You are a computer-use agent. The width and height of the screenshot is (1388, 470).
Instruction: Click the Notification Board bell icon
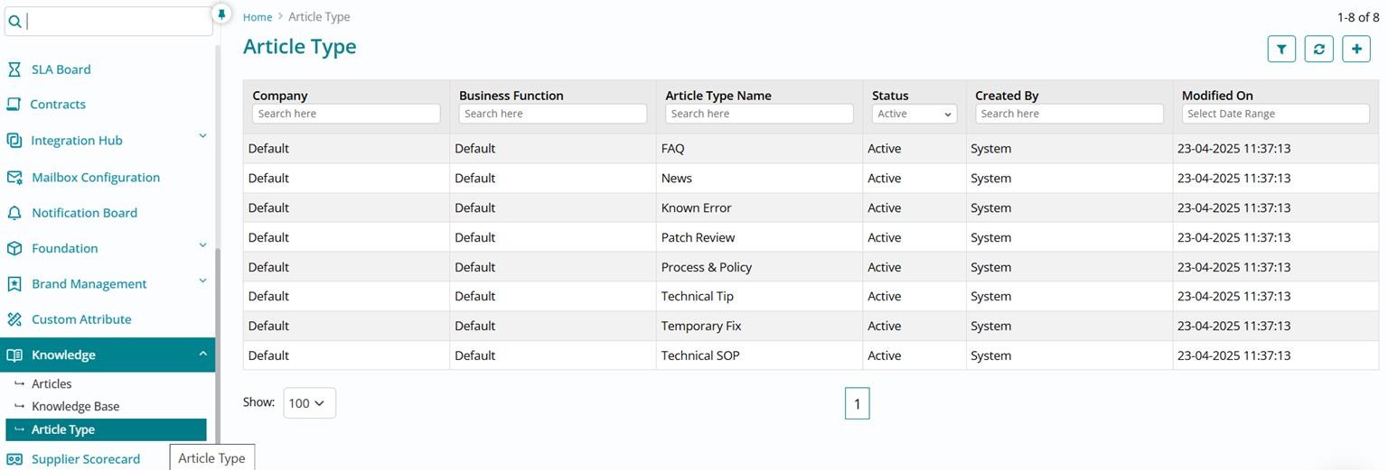(x=14, y=213)
